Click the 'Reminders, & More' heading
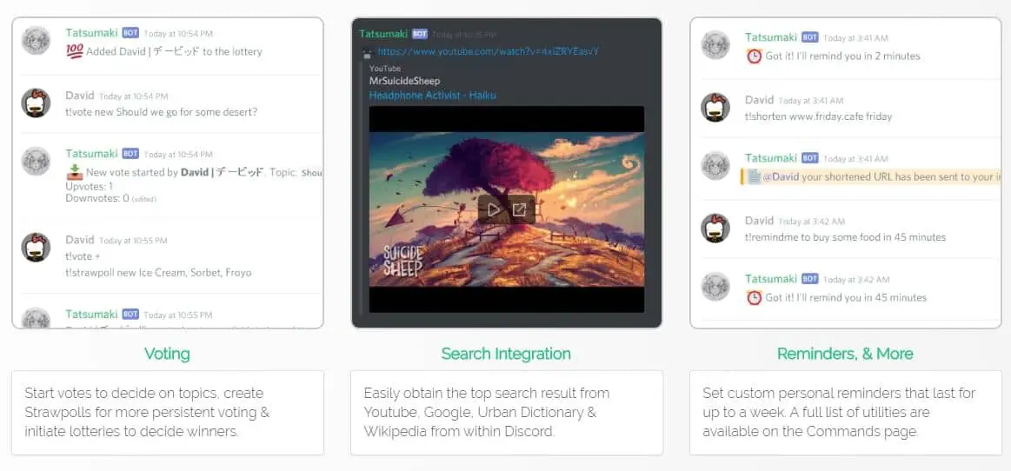Screen dimensions: 1011x471 coord(845,354)
